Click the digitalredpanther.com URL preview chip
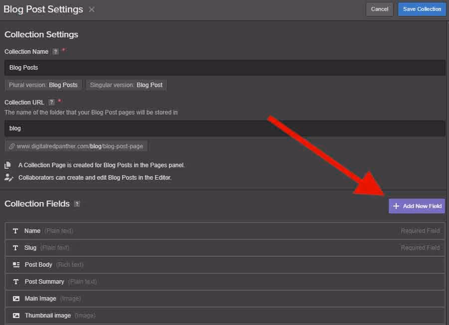449x325 pixels. tap(76, 146)
